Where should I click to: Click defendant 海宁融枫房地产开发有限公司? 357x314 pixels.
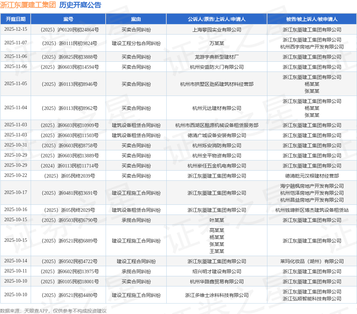coord(312,186)
